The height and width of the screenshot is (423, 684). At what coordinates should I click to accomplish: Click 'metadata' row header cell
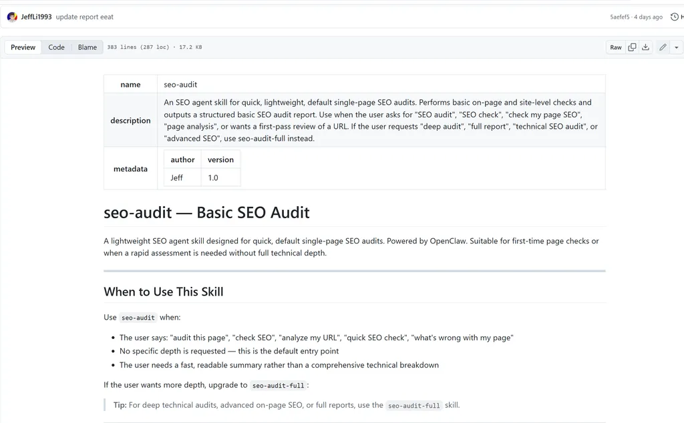click(x=130, y=169)
